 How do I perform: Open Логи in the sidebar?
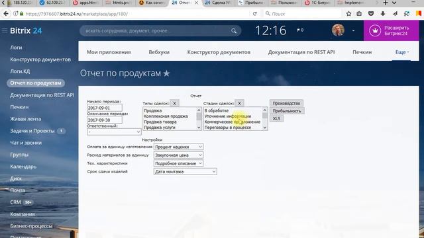16,48
